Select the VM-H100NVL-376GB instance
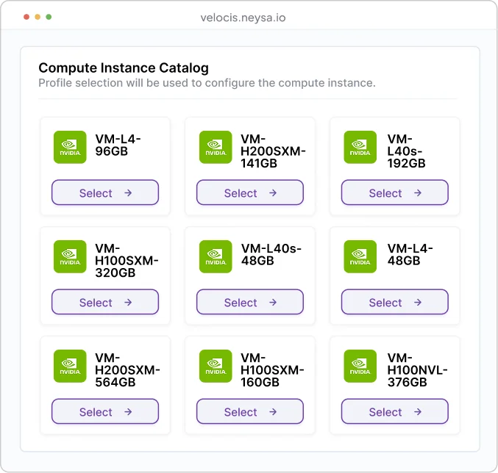This screenshot has height=473, width=498. (x=395, y=411)
